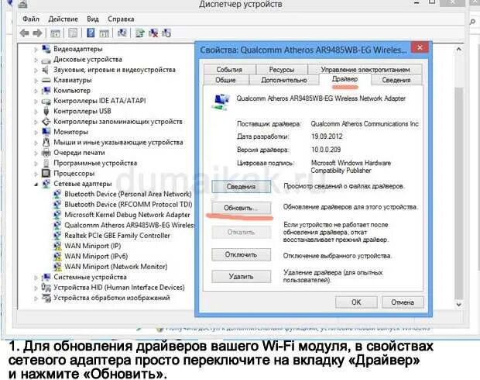Close the properties dialog with red X
The width and height of the screenshot is (480, 380).
point(420,47)
